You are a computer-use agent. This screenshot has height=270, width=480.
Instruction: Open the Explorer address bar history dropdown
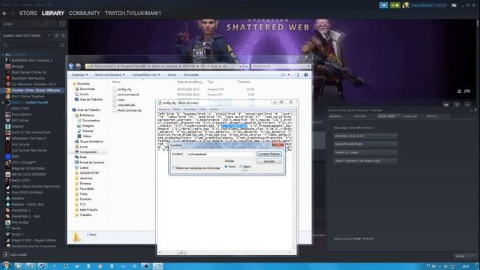tap(241, 66)
